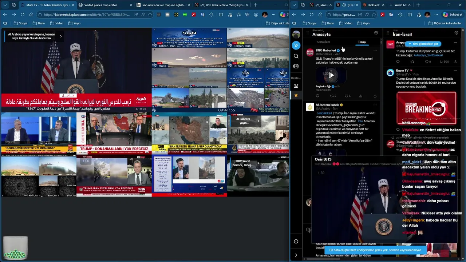
Task: Reload the Multi TV page
Action: coord(23,15)
